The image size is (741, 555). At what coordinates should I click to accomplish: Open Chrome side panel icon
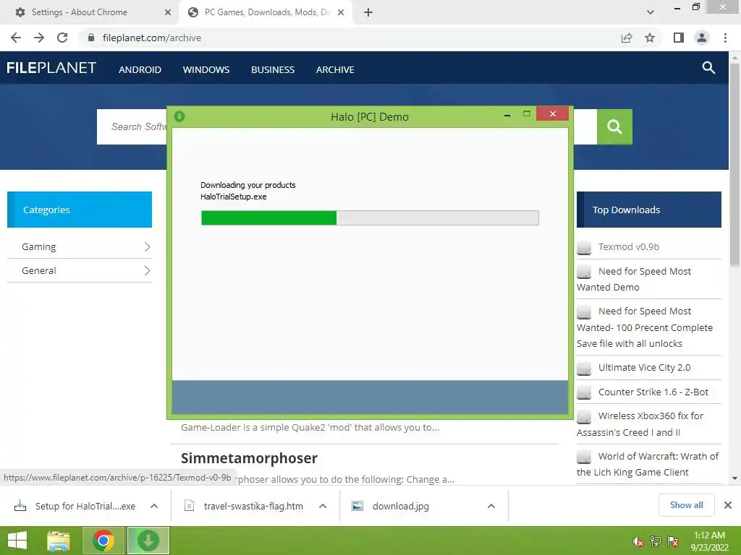679,38
